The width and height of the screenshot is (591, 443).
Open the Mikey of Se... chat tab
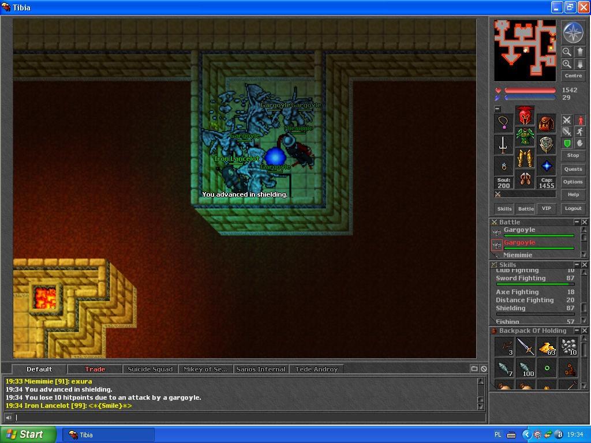pos(205,369)
